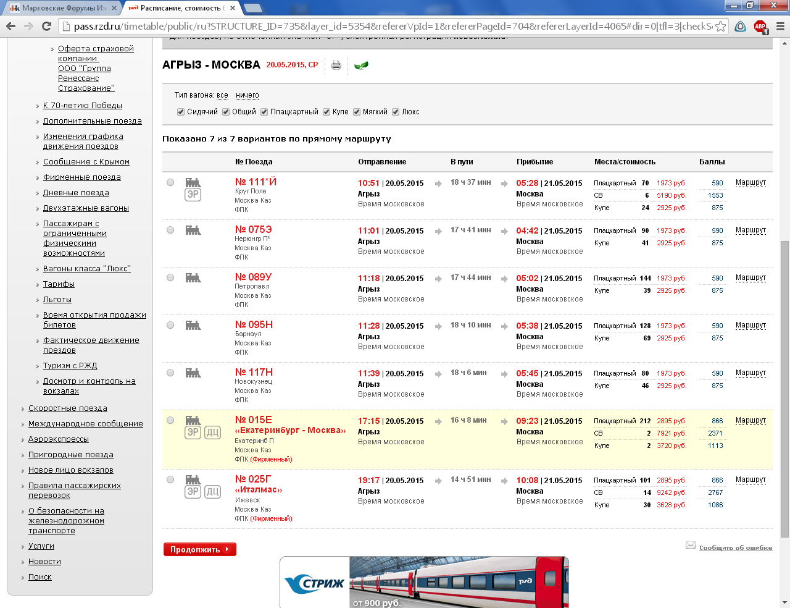790x608 pixels.
Task: Click the browser reload page icon
Action: [x=46, y=26]
